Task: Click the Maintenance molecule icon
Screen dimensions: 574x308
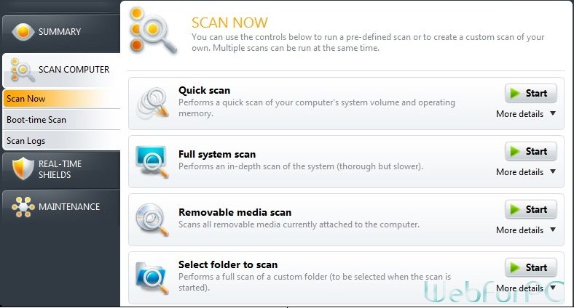Action: point(23,207)
